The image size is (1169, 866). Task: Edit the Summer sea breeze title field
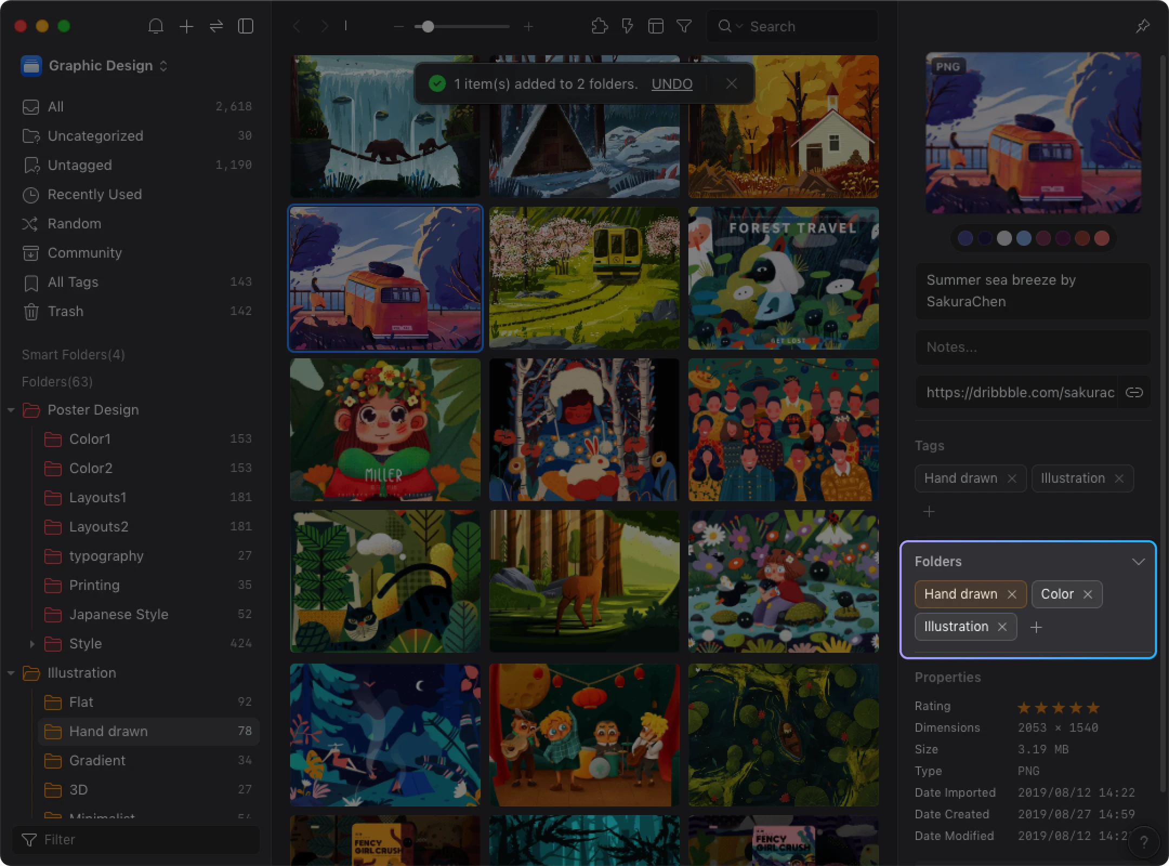click(x=1033, y=291)
